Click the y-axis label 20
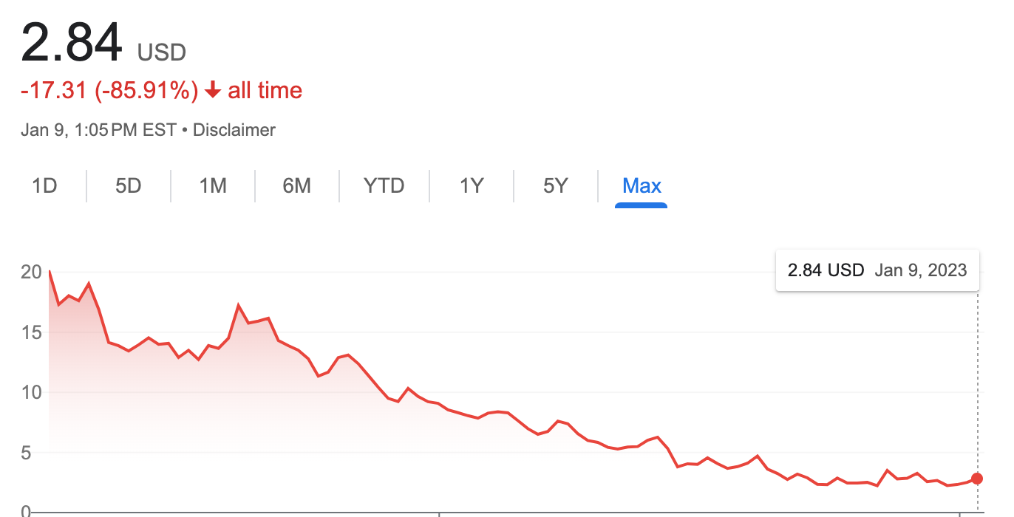 click(31, 273)
